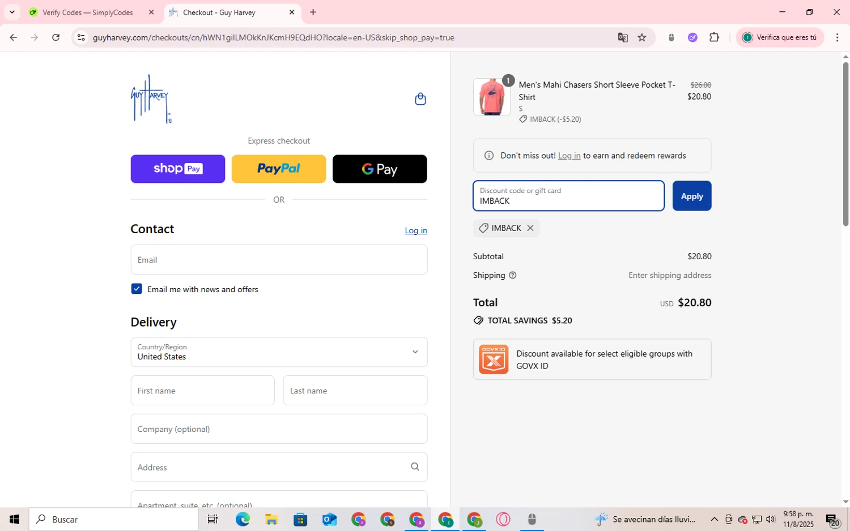Close the Verify Codes SimplyCodes tab
The width and height of the screenshot is (850, 531).
click(151, 12)
